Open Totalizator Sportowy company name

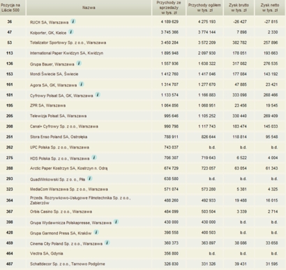[x=68, y=43]
